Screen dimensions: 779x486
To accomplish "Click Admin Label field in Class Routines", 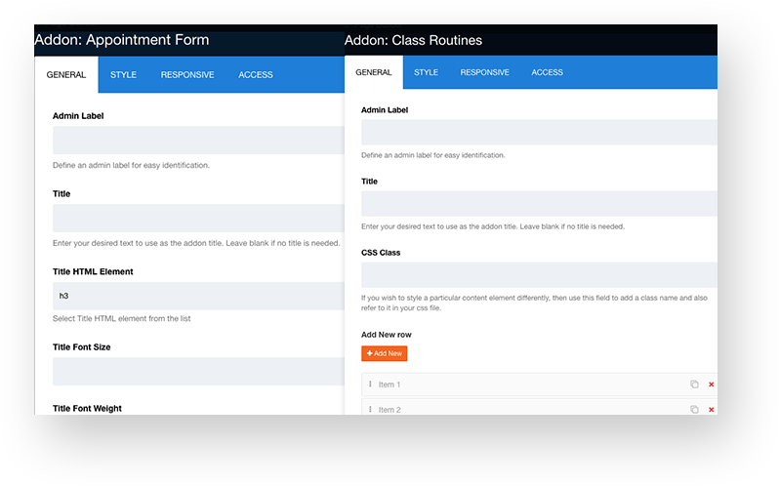I will [539, 132].
